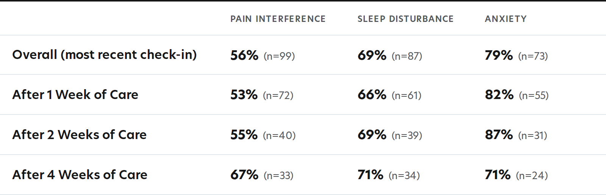The width and height of the screenshot is (606, 195).
Task: Click the (n=99) sample size text
Action: [279, 56]
